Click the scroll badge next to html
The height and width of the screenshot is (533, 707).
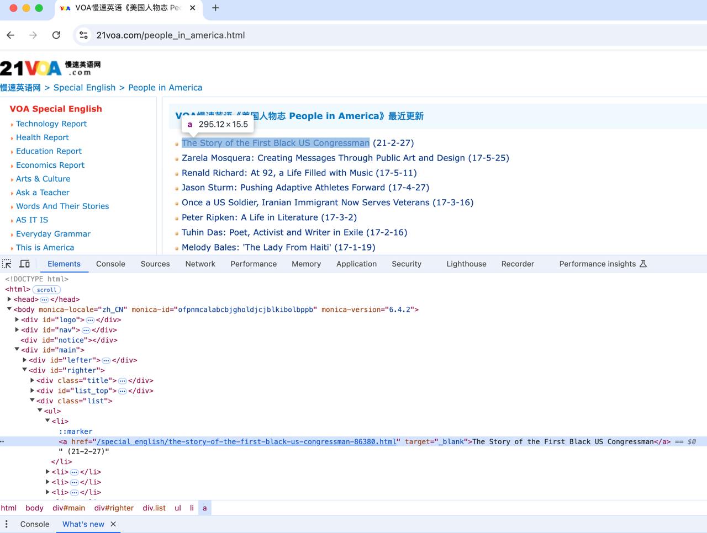pos(46,290)
